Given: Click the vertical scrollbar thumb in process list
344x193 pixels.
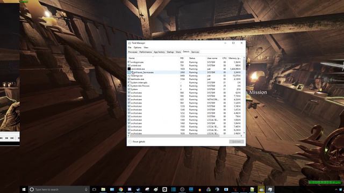Looking at the screenshot, I should pos(244,64).
